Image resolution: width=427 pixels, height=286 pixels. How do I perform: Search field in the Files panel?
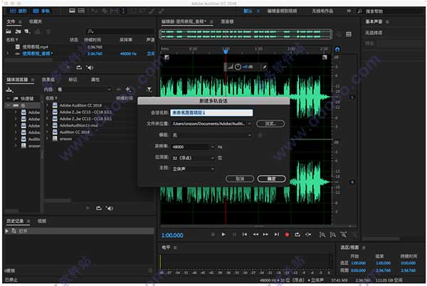pos(120,31)
